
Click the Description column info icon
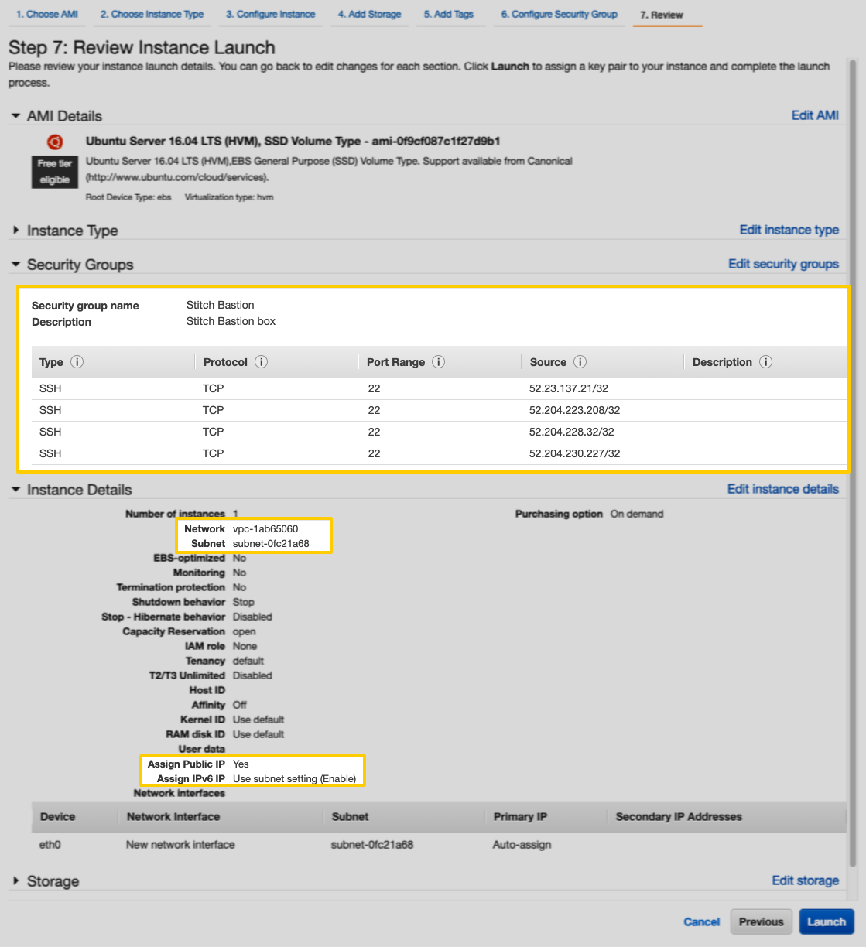click(765, 361)
